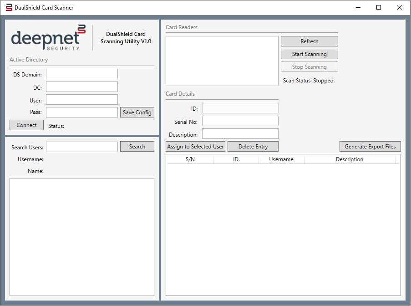This screenshot has width=411, height=306.
Task: Focus the Search Users text box
Action: click(x=82, y=147)
